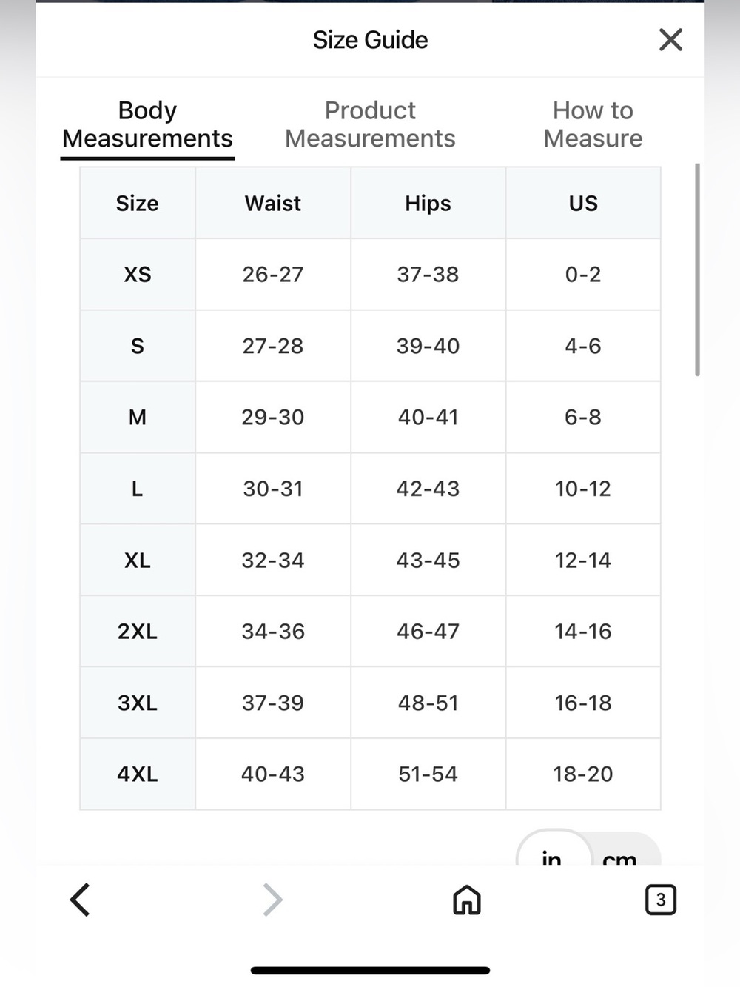Open the tabs switcher showing 3
Image resolution: width=740 pixels, height=987 pixels.
[x=661, y=900]
